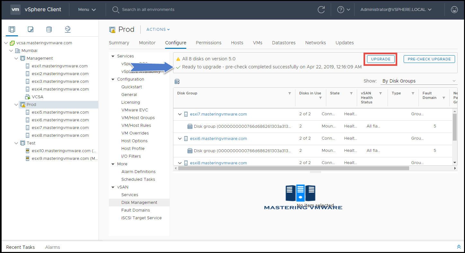The image size is (465, 253).
Task: Open Alarm Definitions settings
Action: (x=138, y=172)
